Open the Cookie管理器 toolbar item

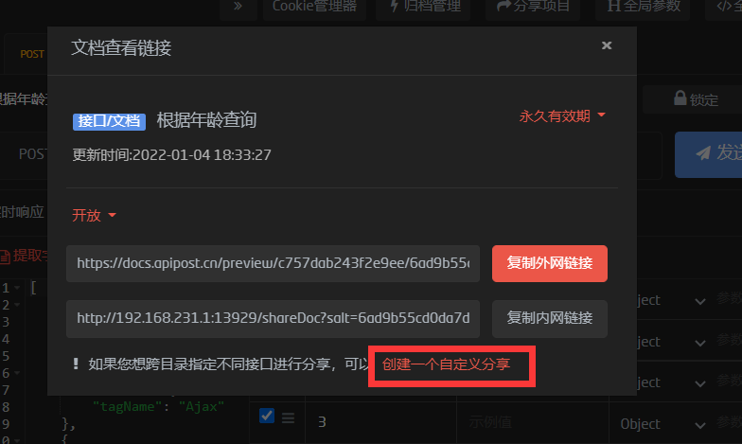point(314,7)
